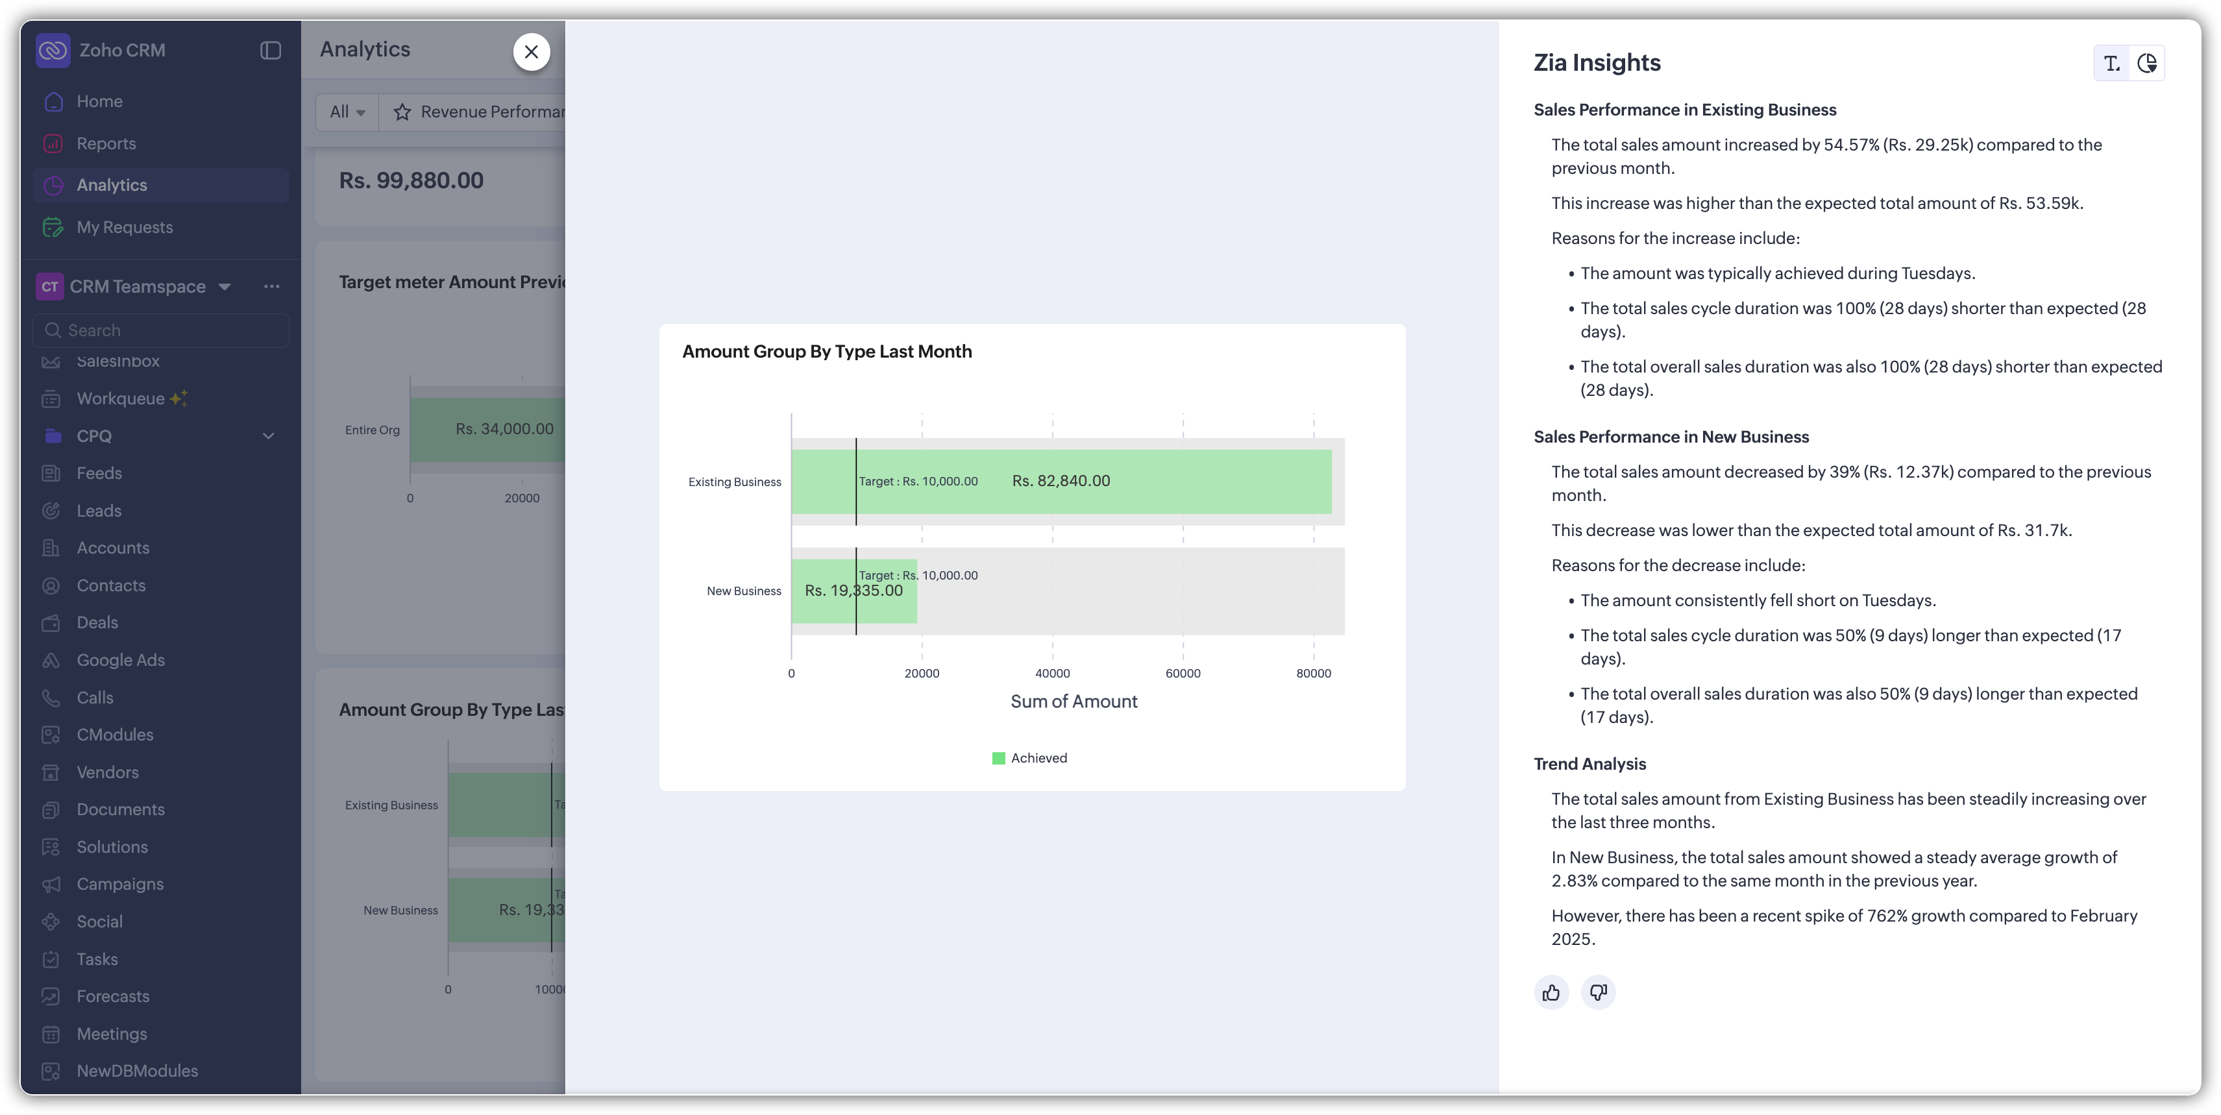Image resolution: width=2221 pixels, height=1115 pixels.
Task: Switch Zia Insights to chart view
Action: coord(2147,63)
